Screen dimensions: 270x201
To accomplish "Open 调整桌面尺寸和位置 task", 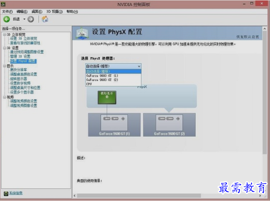I will point(25,88).
